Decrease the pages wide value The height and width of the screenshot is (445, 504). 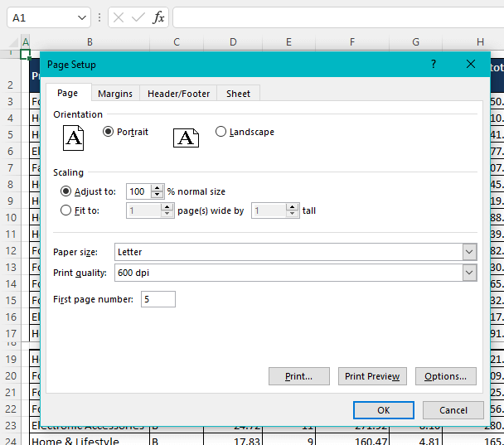pyautogui.click(x=167, y=214)
